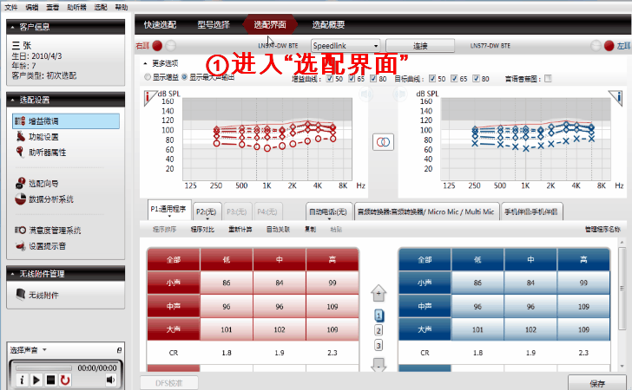Viewport: 632px width, 390px height.
Task: Toggle loop repeat in sound player
Action: (x=65, y=380)
